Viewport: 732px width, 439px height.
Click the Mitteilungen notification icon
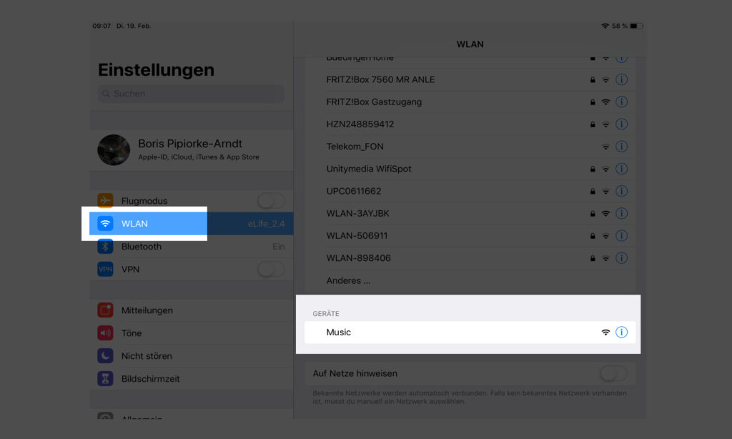(x=105, y=310)
